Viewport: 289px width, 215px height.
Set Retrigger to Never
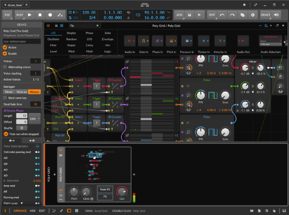(x=9, y=92)
